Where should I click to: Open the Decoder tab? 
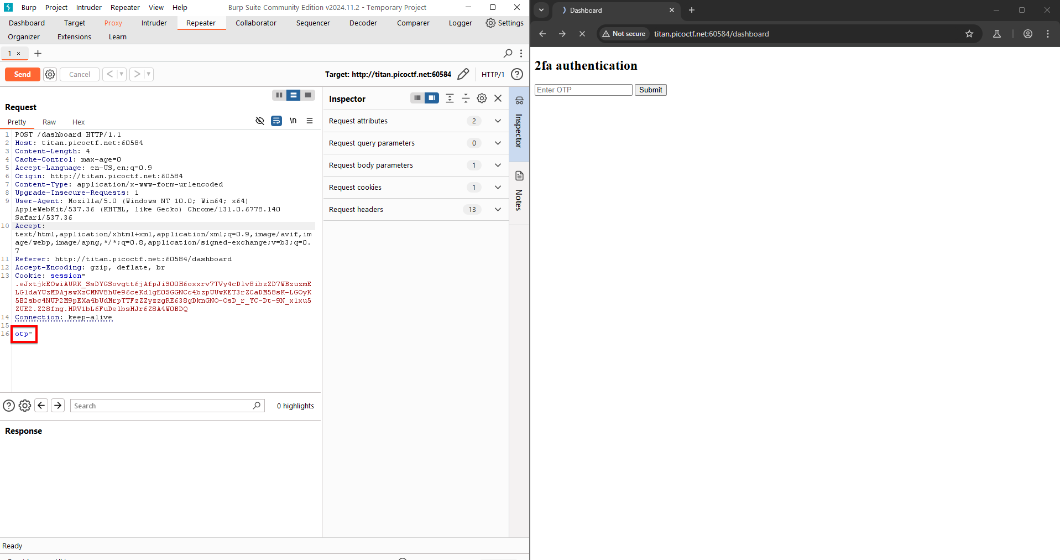[363, 23]
